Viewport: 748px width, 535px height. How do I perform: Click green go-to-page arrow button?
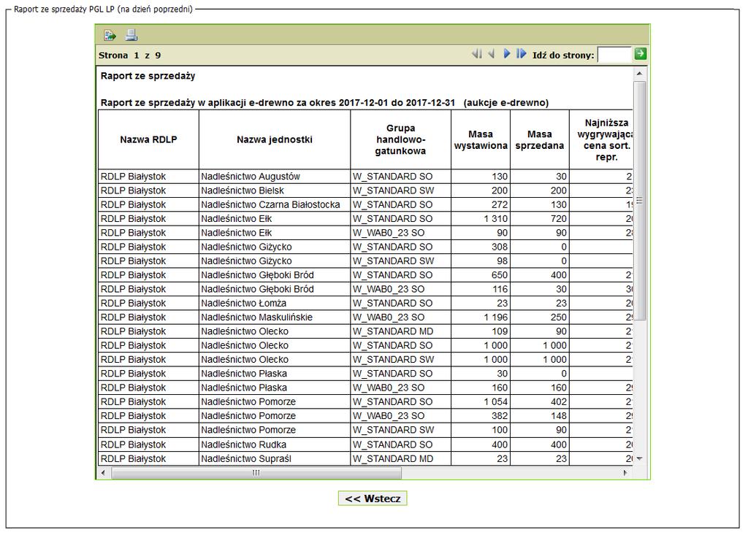pyautogui.click(x=640, y=54)
